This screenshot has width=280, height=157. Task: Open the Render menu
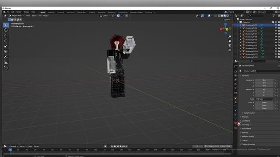click(x=19, y=12)
